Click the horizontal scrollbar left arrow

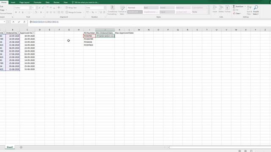click(x=169, y=147)
